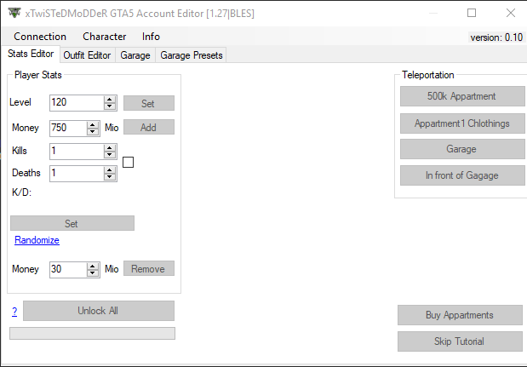Decrease Deaths with the down arrow
Viewport: 527px width, 367px height.
click(x=110, y=177)
